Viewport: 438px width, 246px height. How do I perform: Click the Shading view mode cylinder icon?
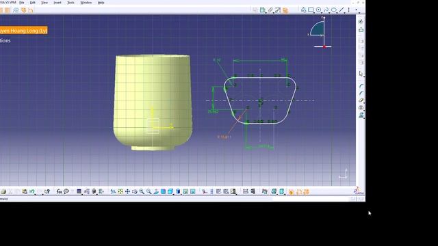[x=178, y=191]
